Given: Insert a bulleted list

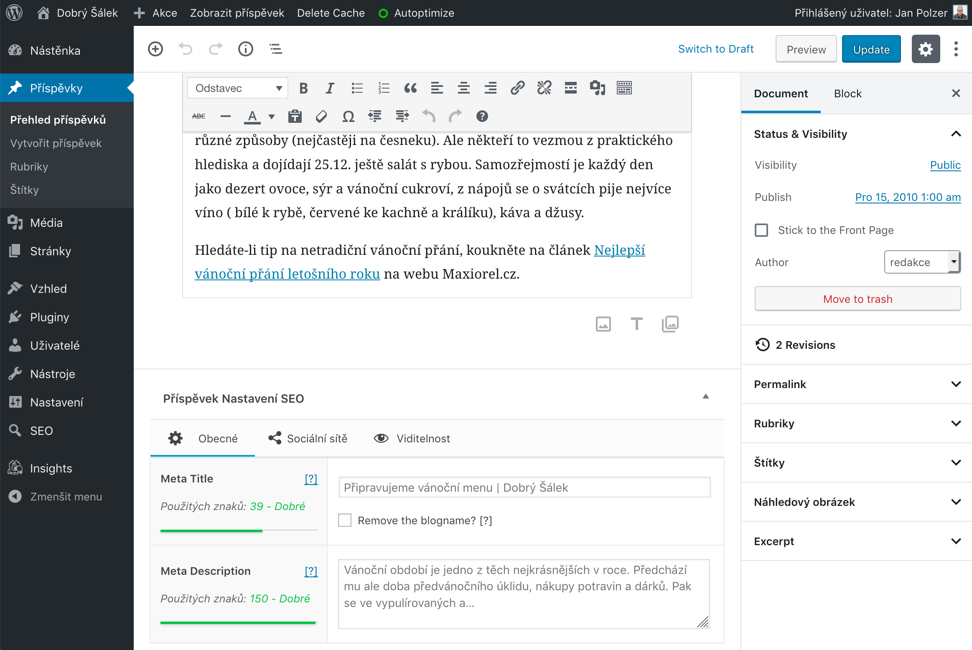Looking at the screenshot, I should pos(357,88).
